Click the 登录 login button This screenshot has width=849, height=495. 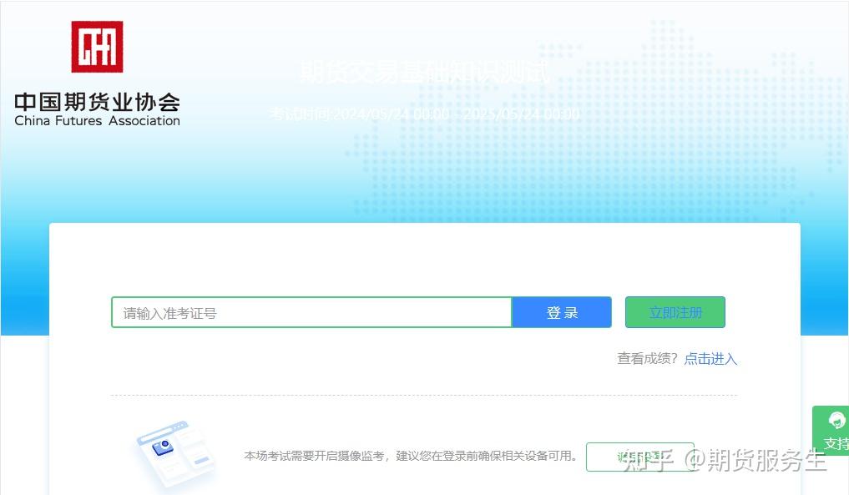coord(561,311)
